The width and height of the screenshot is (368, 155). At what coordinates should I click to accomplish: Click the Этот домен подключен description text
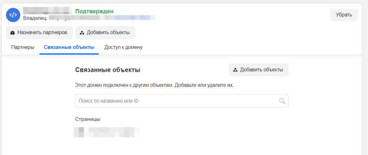[157, 85]
